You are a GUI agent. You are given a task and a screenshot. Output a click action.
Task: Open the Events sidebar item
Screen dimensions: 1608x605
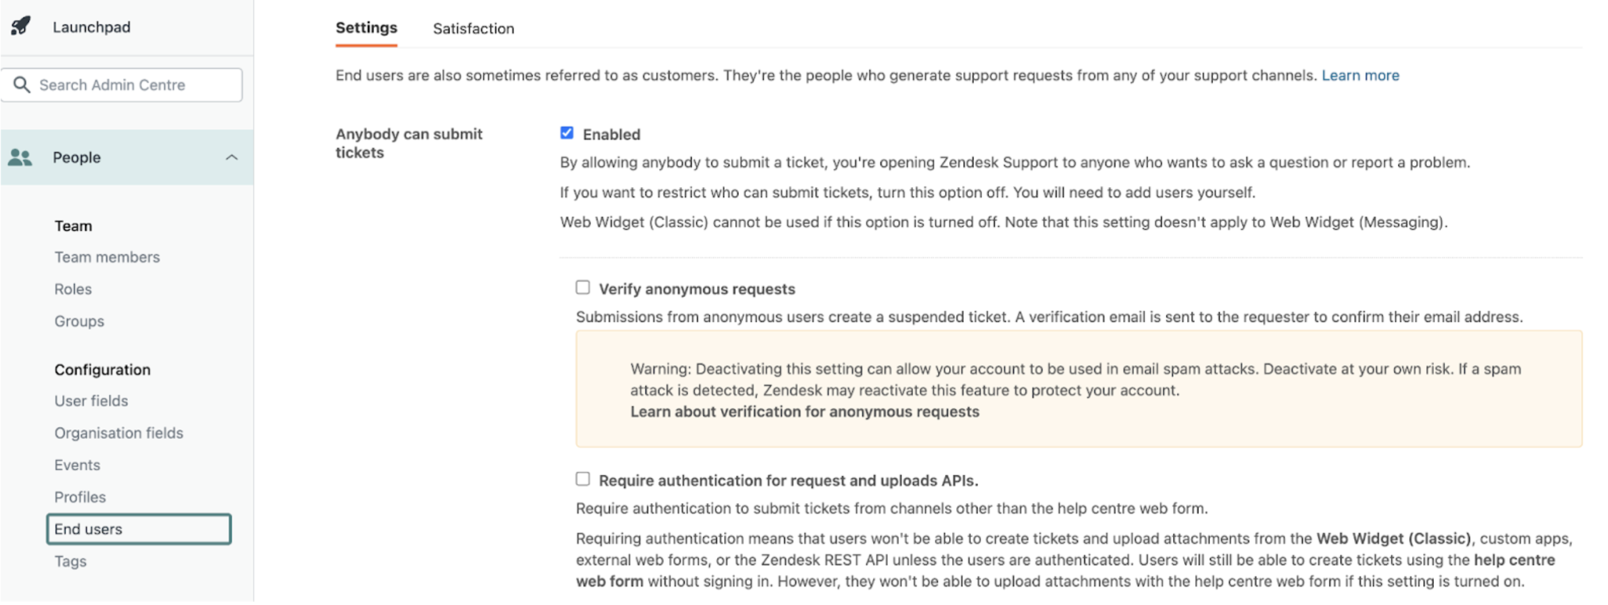78,465
